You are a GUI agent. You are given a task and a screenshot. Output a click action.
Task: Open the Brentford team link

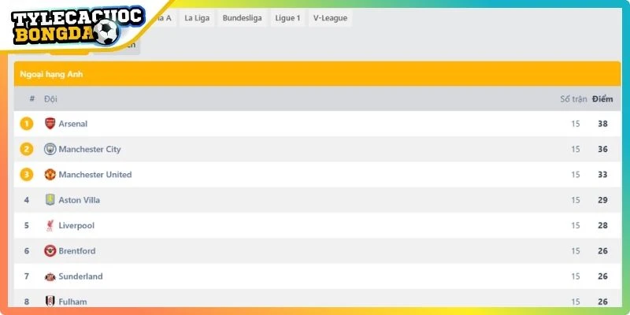pyautogui.click(x=77, y=250)
